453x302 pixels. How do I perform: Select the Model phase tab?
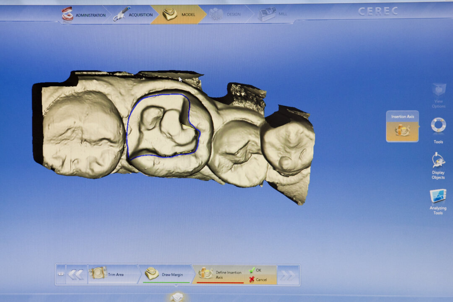click(x=179, y=14)
